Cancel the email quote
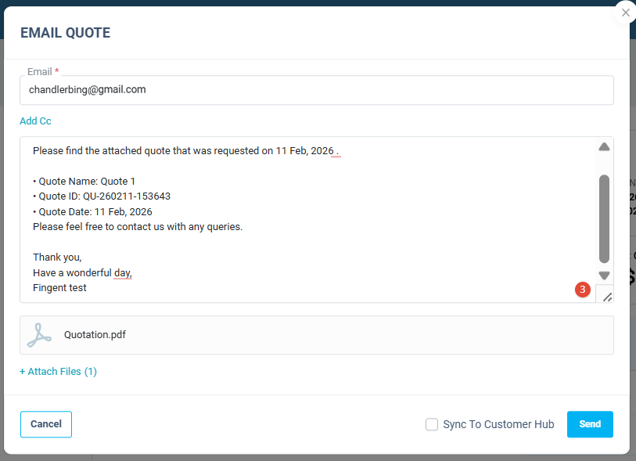 pos(46,424)
